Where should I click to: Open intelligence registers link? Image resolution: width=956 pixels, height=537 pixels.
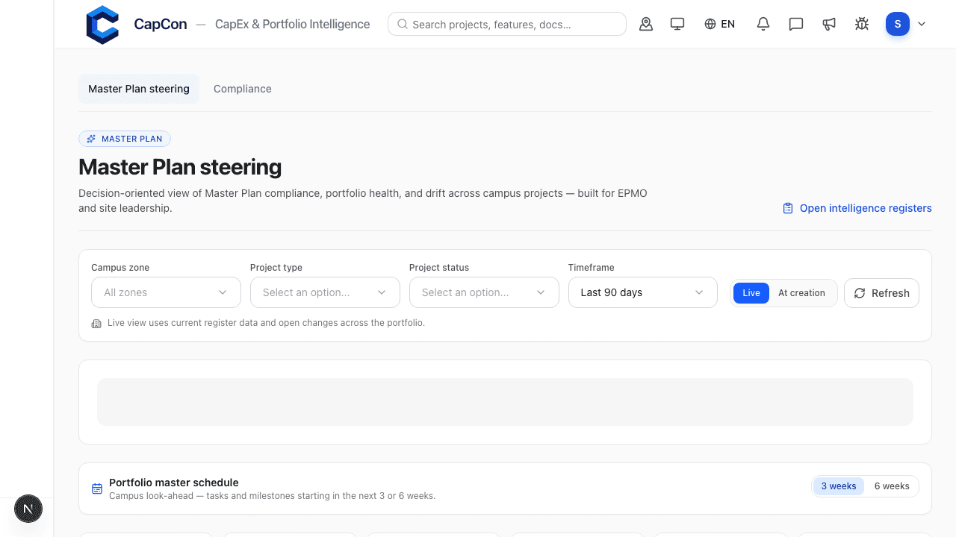pyautogui.click(x=857, y=208)
